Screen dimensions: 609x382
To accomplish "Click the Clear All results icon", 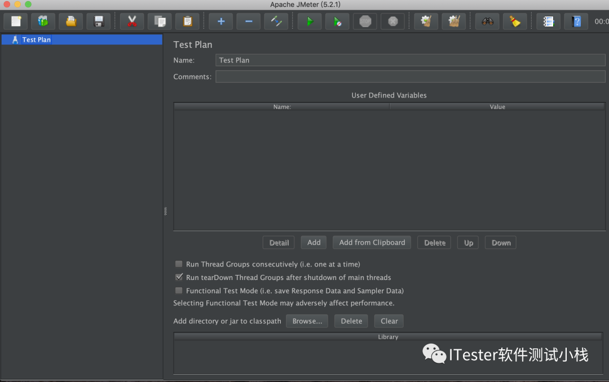I will click(x=454, y=21).
